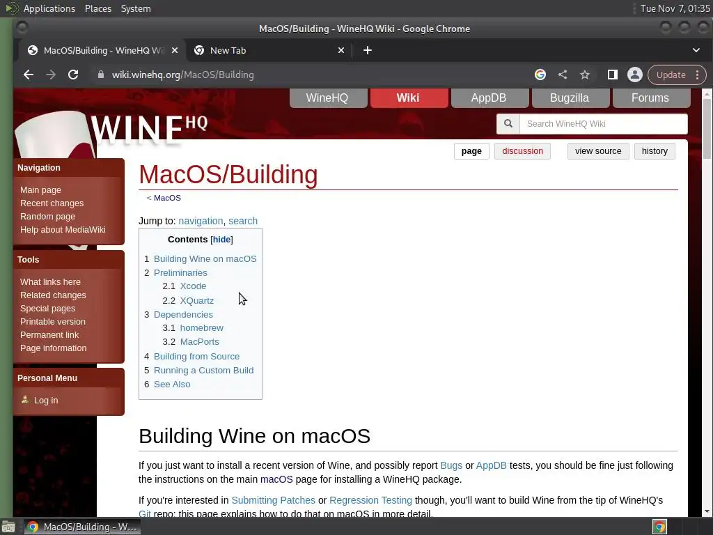Image resolution: width=713 pixels, height=535 pixels.
Task: Go to the Xcode contents entry
Action: point(193,286)
